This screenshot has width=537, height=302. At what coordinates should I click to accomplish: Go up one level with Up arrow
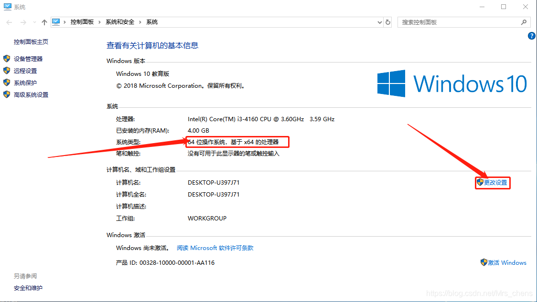click(x=44, y=22)
